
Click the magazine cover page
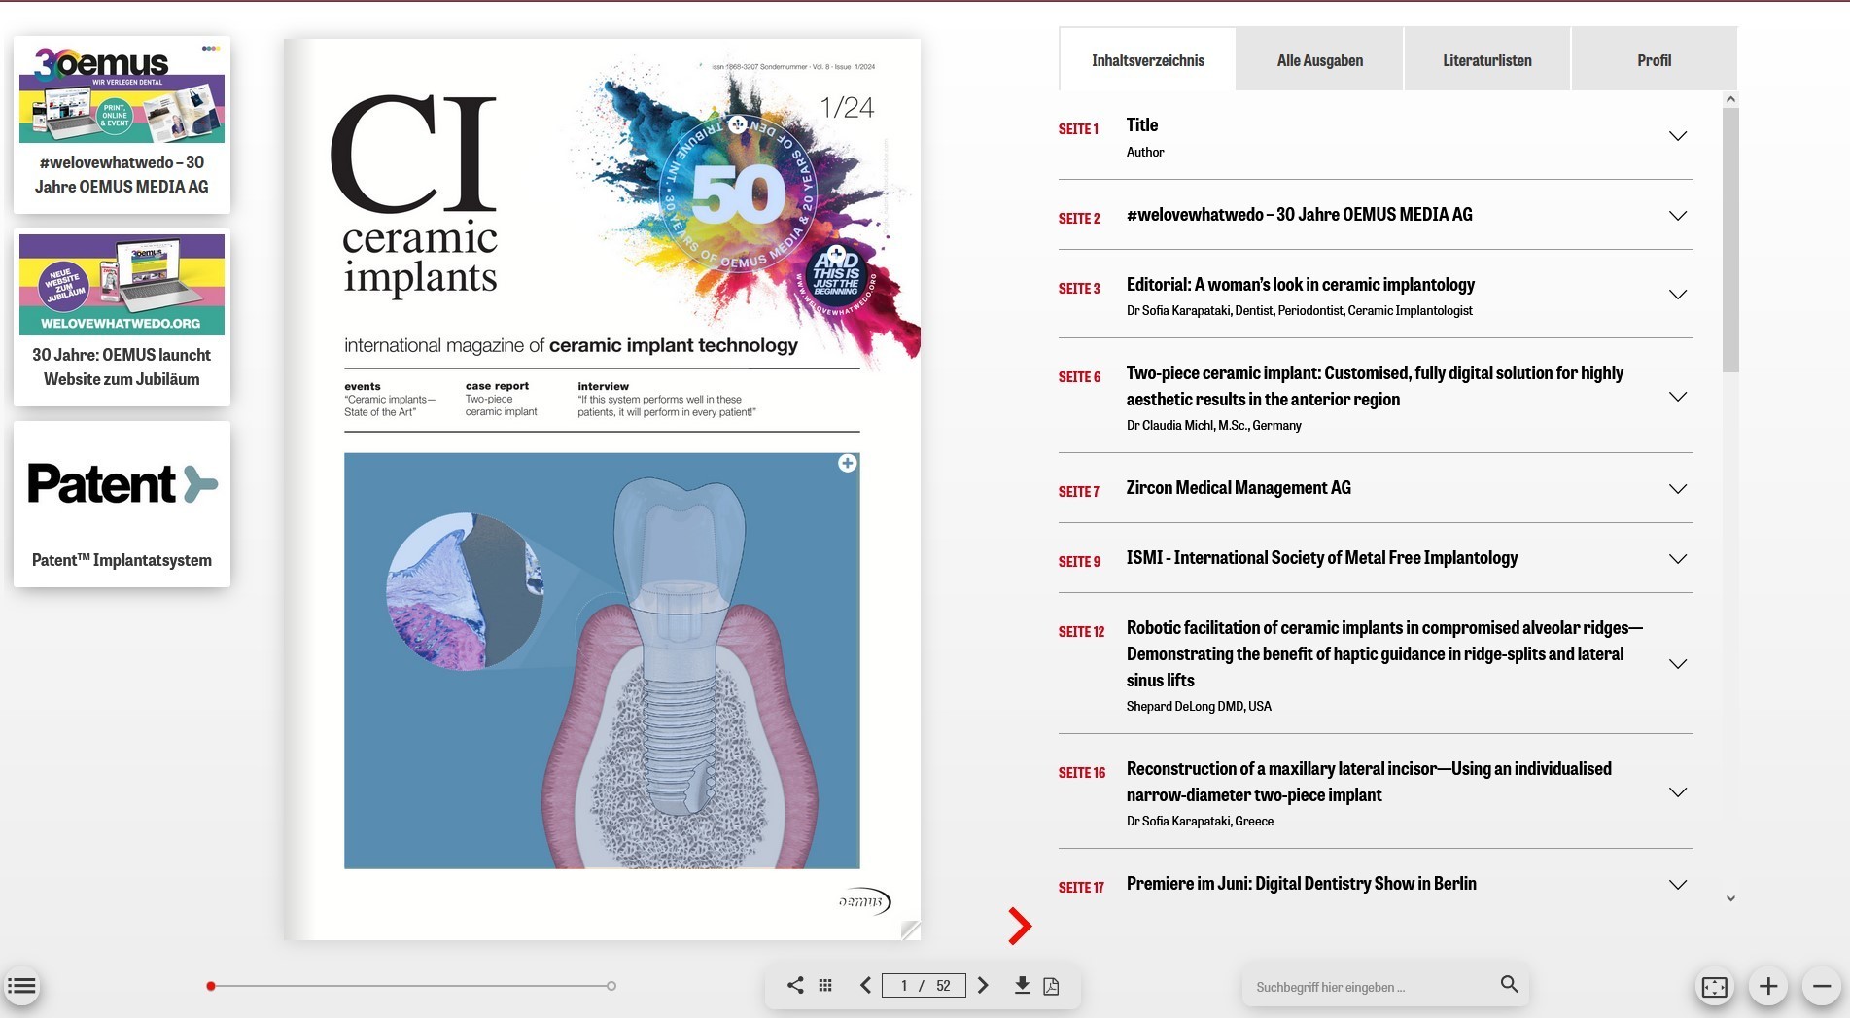602,489
